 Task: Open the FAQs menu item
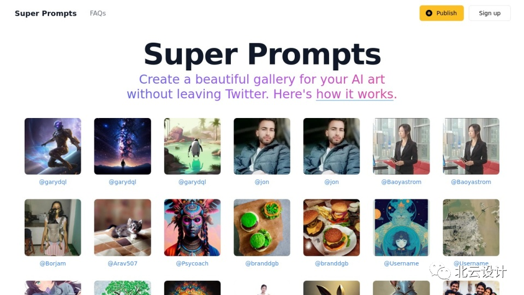[98, 13]
